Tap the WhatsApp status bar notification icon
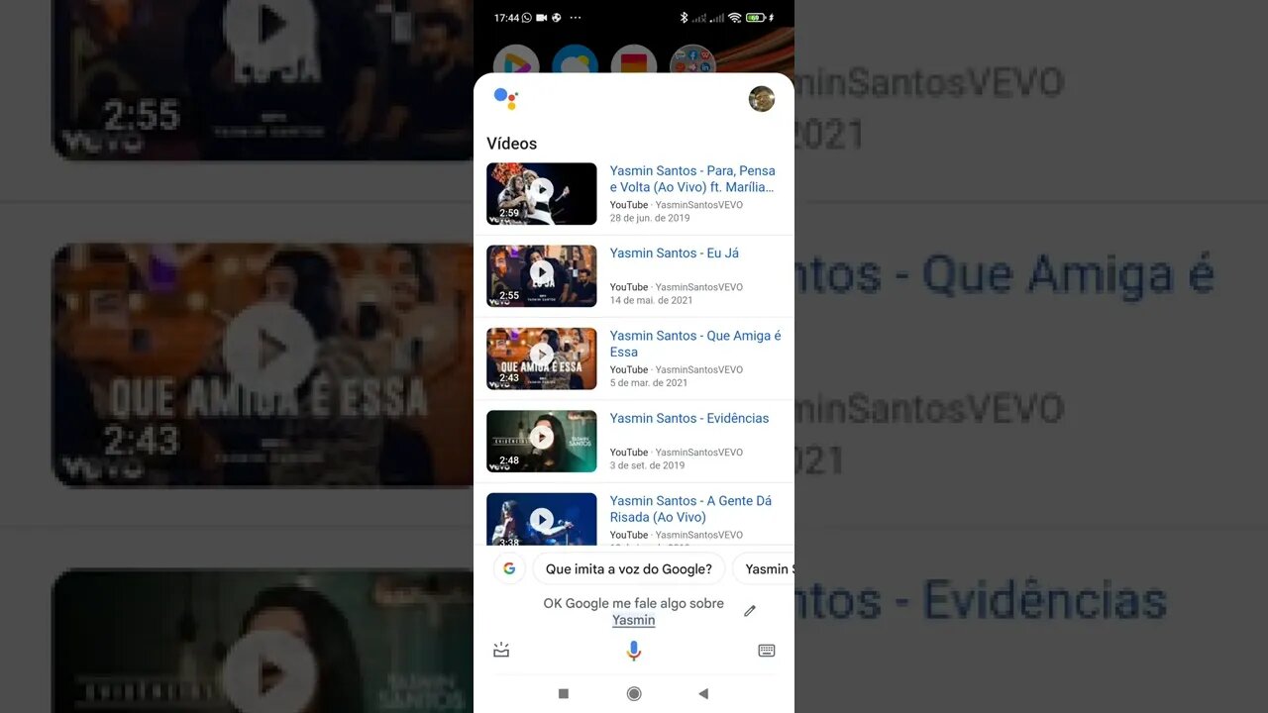The width and height of the screenshot is (1268, 713). click(x=527, y=18)
